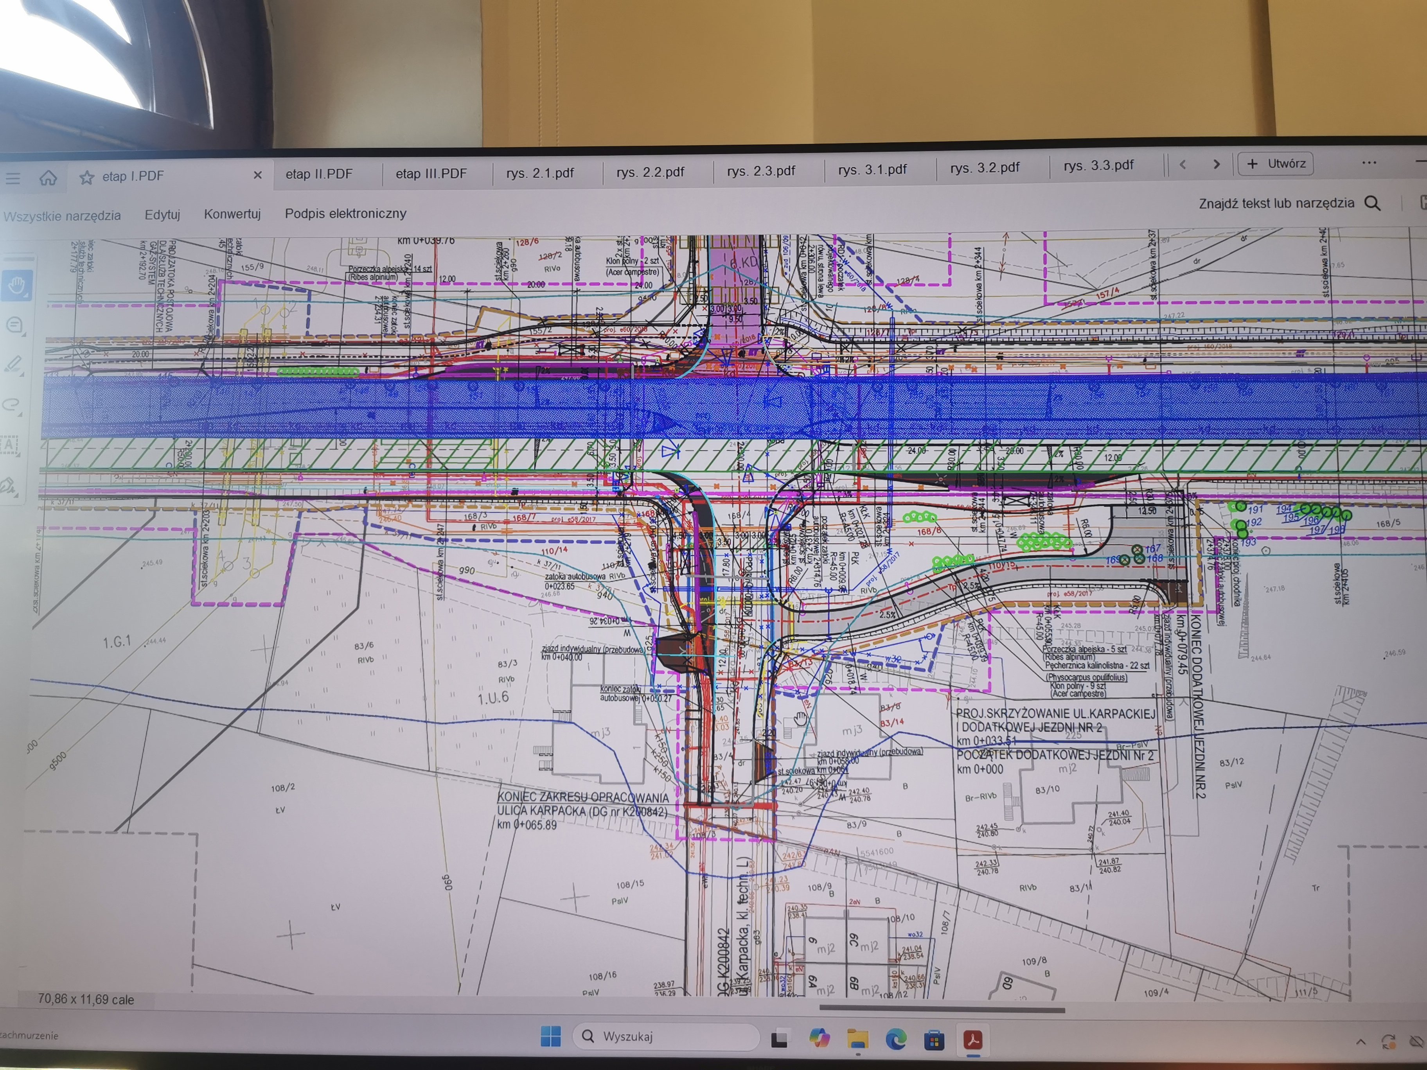Click the 1.U.6 parcel label
1427x1070 pixels.
493,698
